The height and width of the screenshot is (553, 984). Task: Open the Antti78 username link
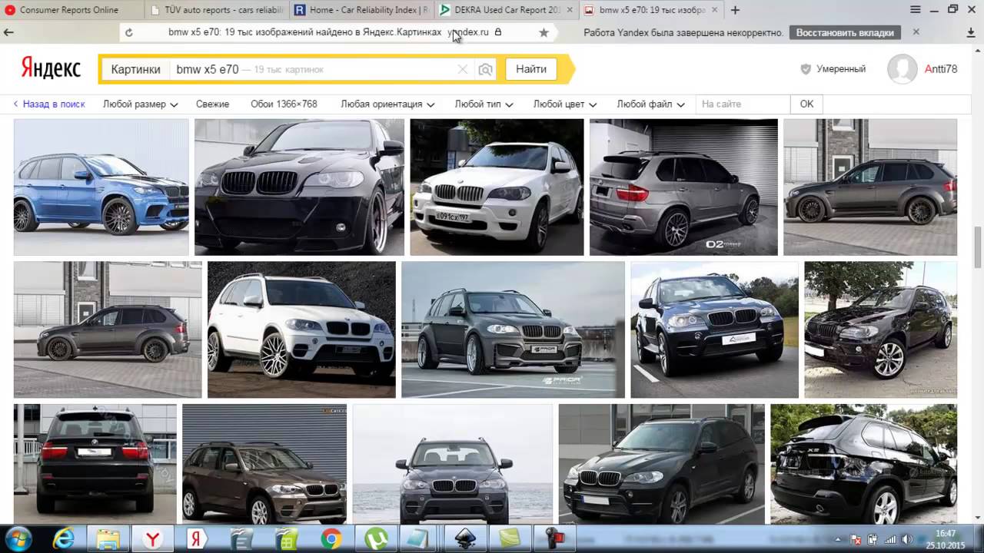[941, 69]
